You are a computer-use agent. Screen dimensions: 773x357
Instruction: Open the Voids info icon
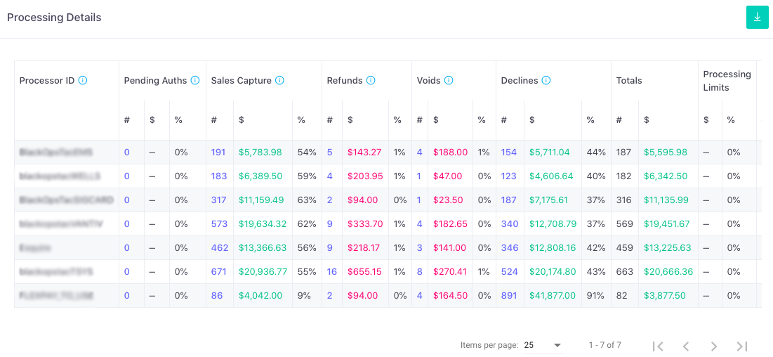tap(449, 81)
